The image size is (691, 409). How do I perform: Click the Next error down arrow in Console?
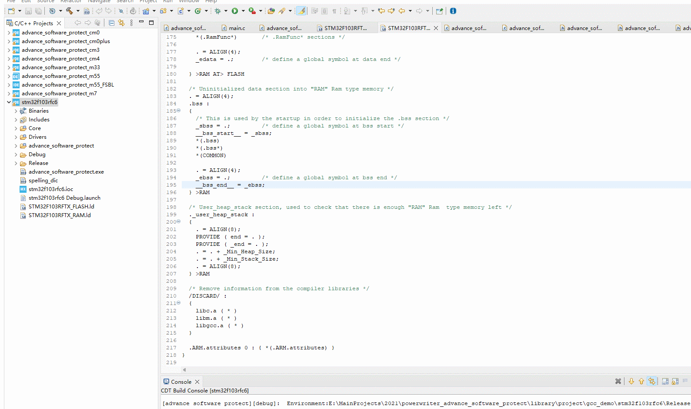(x=631, y=381)
